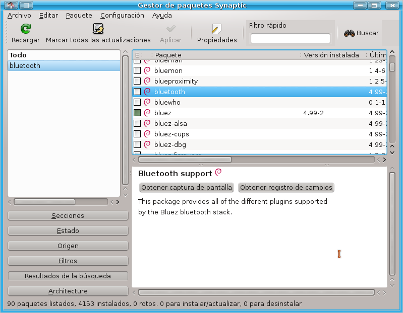403x313 pixels.
Task: Select Todo in the left category list
Action: [x=64, y=55]
